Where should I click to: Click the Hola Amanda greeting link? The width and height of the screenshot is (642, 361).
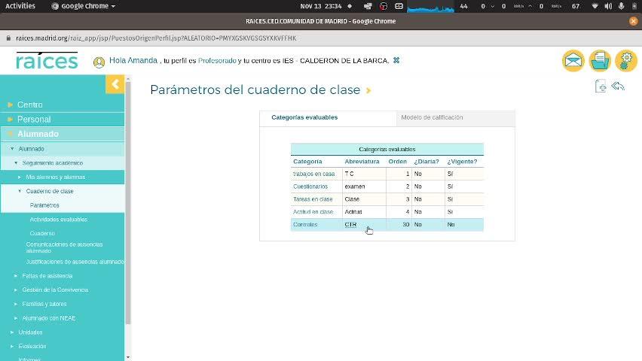coord(133,60)
